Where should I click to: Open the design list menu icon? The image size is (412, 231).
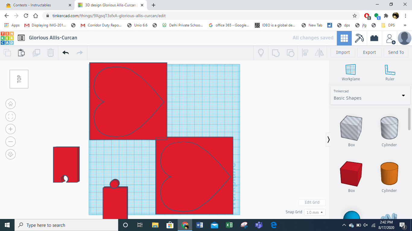21,38
